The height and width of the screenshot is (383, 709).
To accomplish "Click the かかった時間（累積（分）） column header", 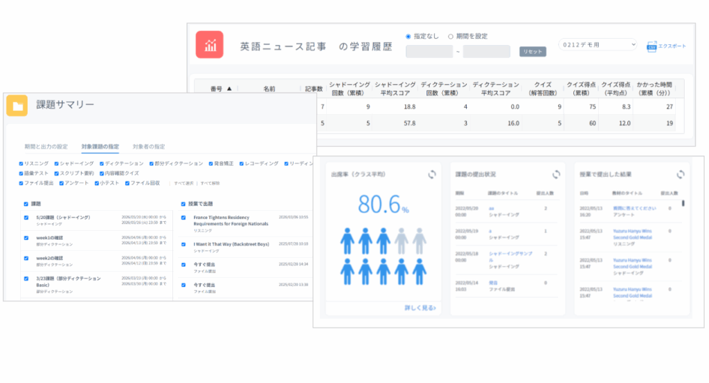I will [x=654, y=88].
